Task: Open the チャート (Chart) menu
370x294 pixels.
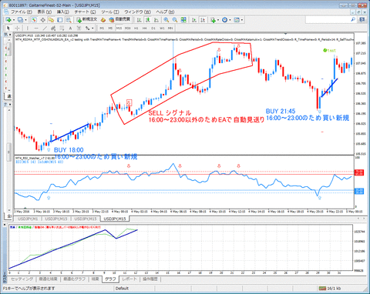Action: 85,12
